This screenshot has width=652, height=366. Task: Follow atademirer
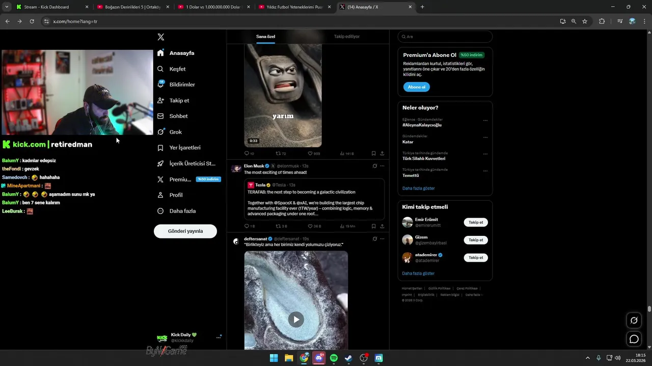click(x=476, y=258)
